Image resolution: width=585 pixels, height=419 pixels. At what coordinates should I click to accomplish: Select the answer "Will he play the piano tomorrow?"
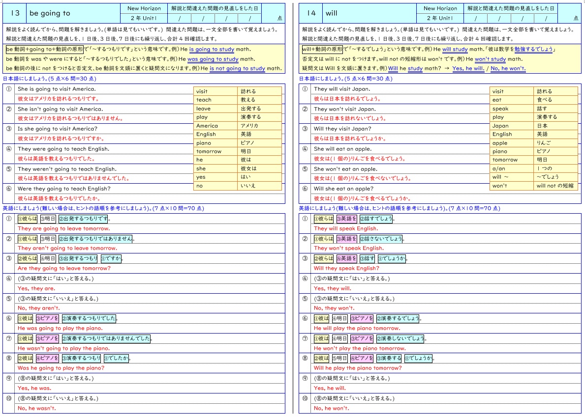[x=358, y=368]
